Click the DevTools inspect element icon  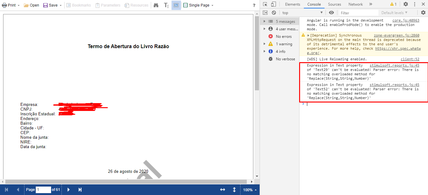point(265,4)
